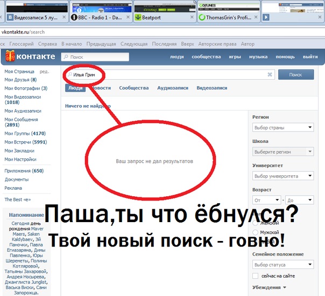Image resolution: width=325 pixels, height=296 pixels.
Task: Click выйти to log out
Action: [x=310, y=57]
